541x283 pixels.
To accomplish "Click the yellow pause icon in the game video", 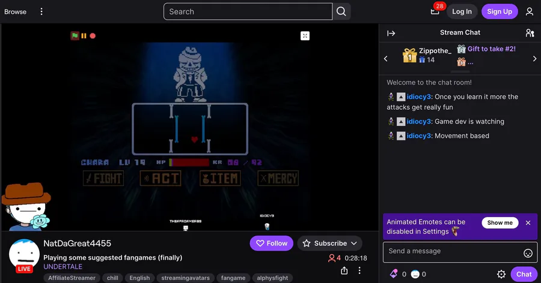I will (84, 35).
